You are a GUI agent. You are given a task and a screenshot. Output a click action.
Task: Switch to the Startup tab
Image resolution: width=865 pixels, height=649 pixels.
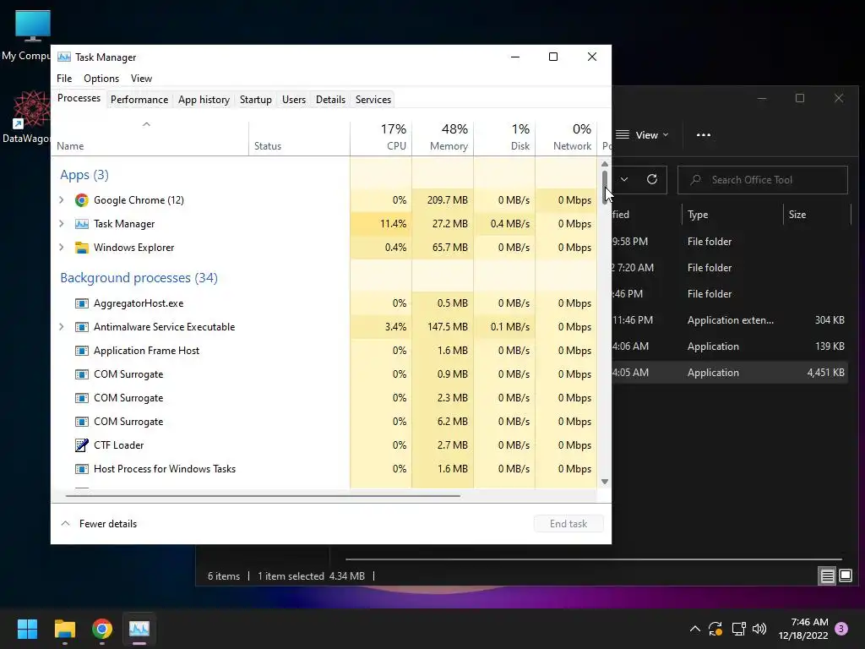tap(255, 100)
